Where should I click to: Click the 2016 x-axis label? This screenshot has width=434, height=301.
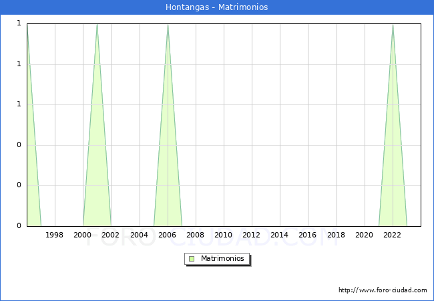point(308,235)
